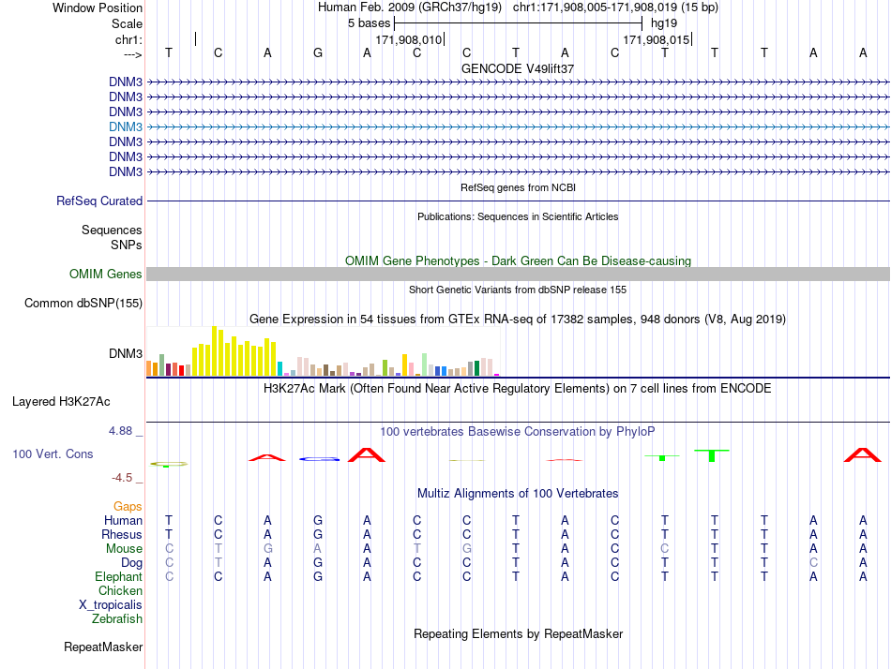This screenshot has width=891, height=669.
Task: Click the Scale track label
Action: 127,23
